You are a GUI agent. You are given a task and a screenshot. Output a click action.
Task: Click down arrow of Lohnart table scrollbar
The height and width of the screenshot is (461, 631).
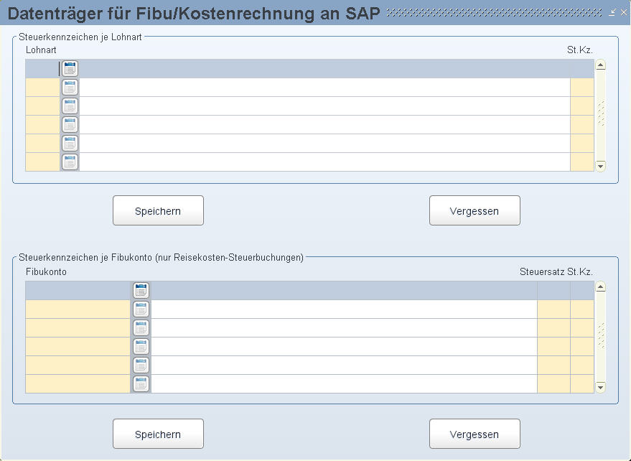(x=600, y=167)
